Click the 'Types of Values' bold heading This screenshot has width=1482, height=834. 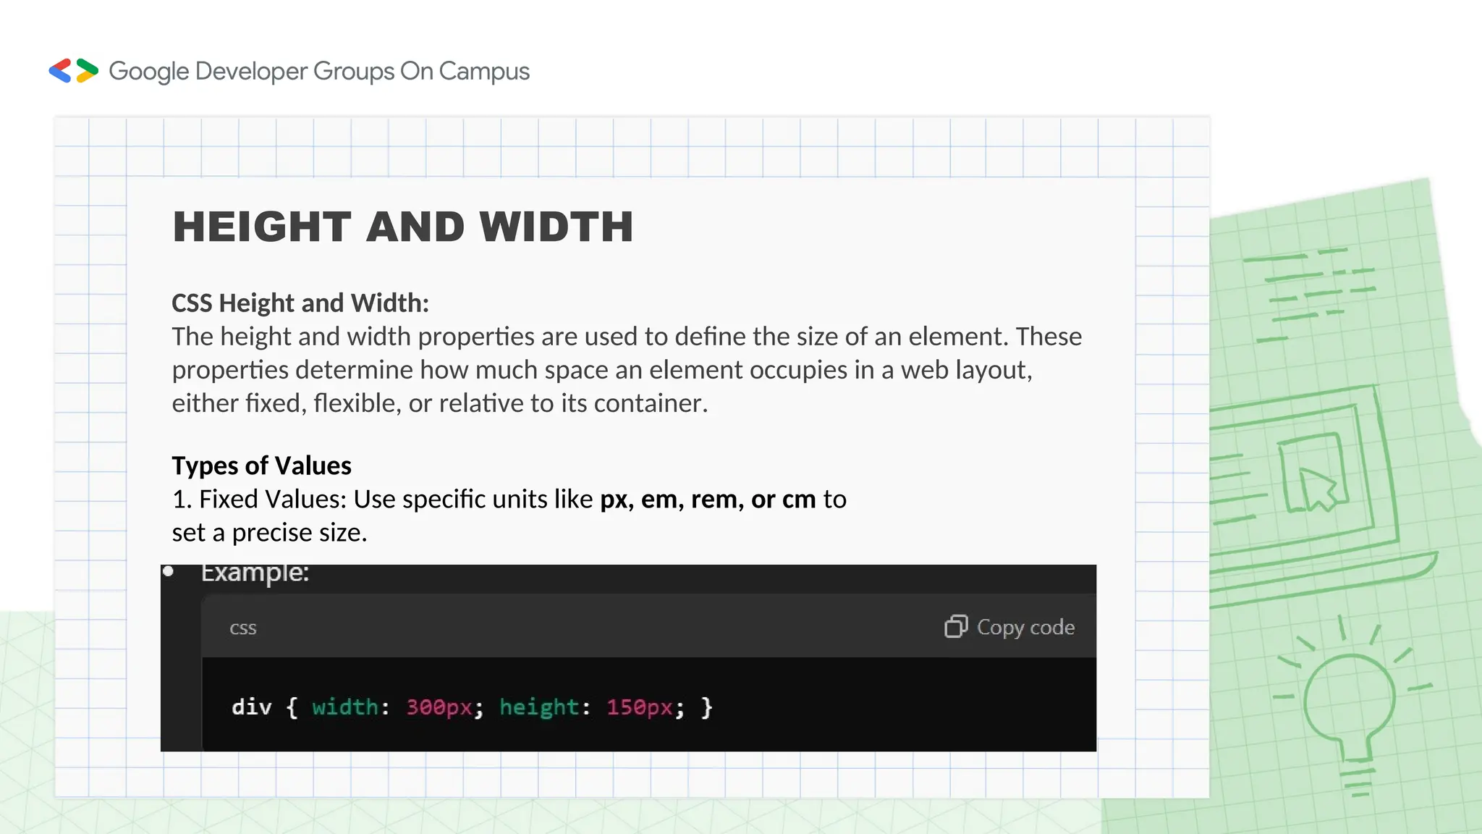pyautogui.click(x=261, y=466)
